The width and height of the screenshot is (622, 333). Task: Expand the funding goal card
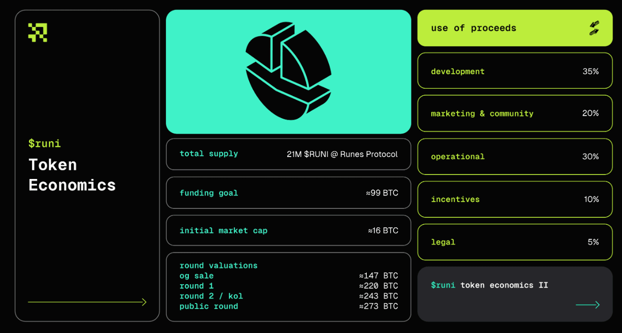(x=288, y=193)
